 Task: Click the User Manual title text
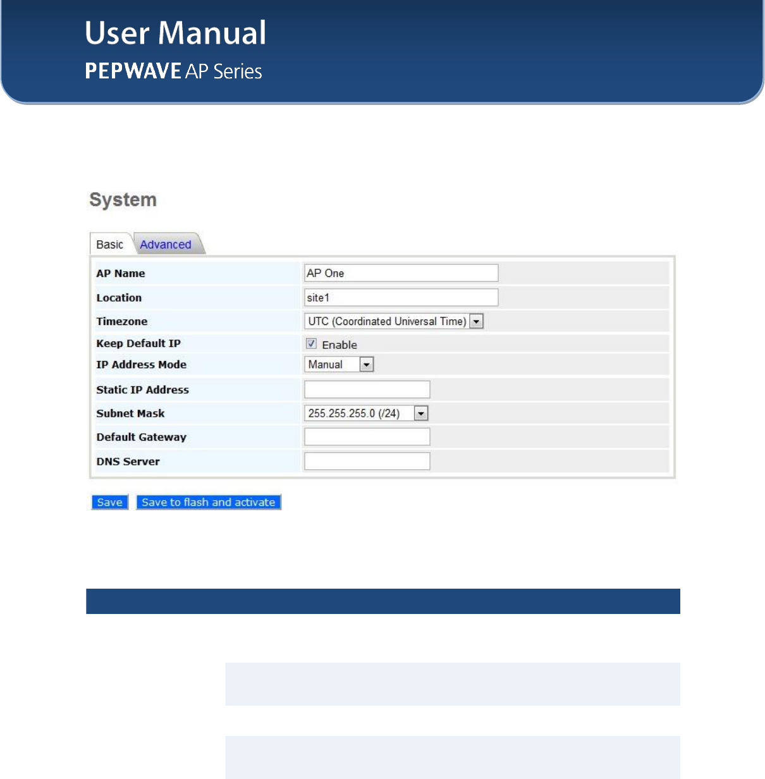pos(176,33)
